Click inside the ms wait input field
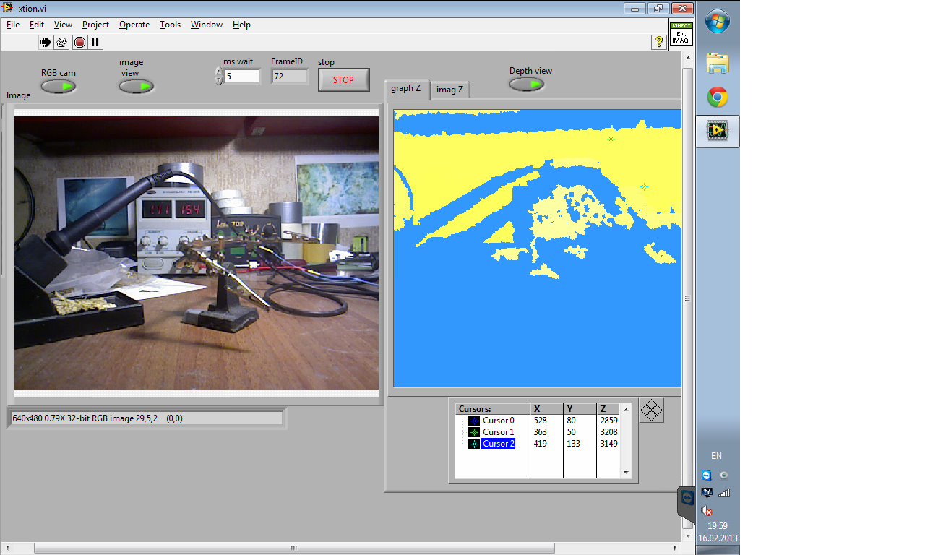Screen dimensions: 925x555 242,76
